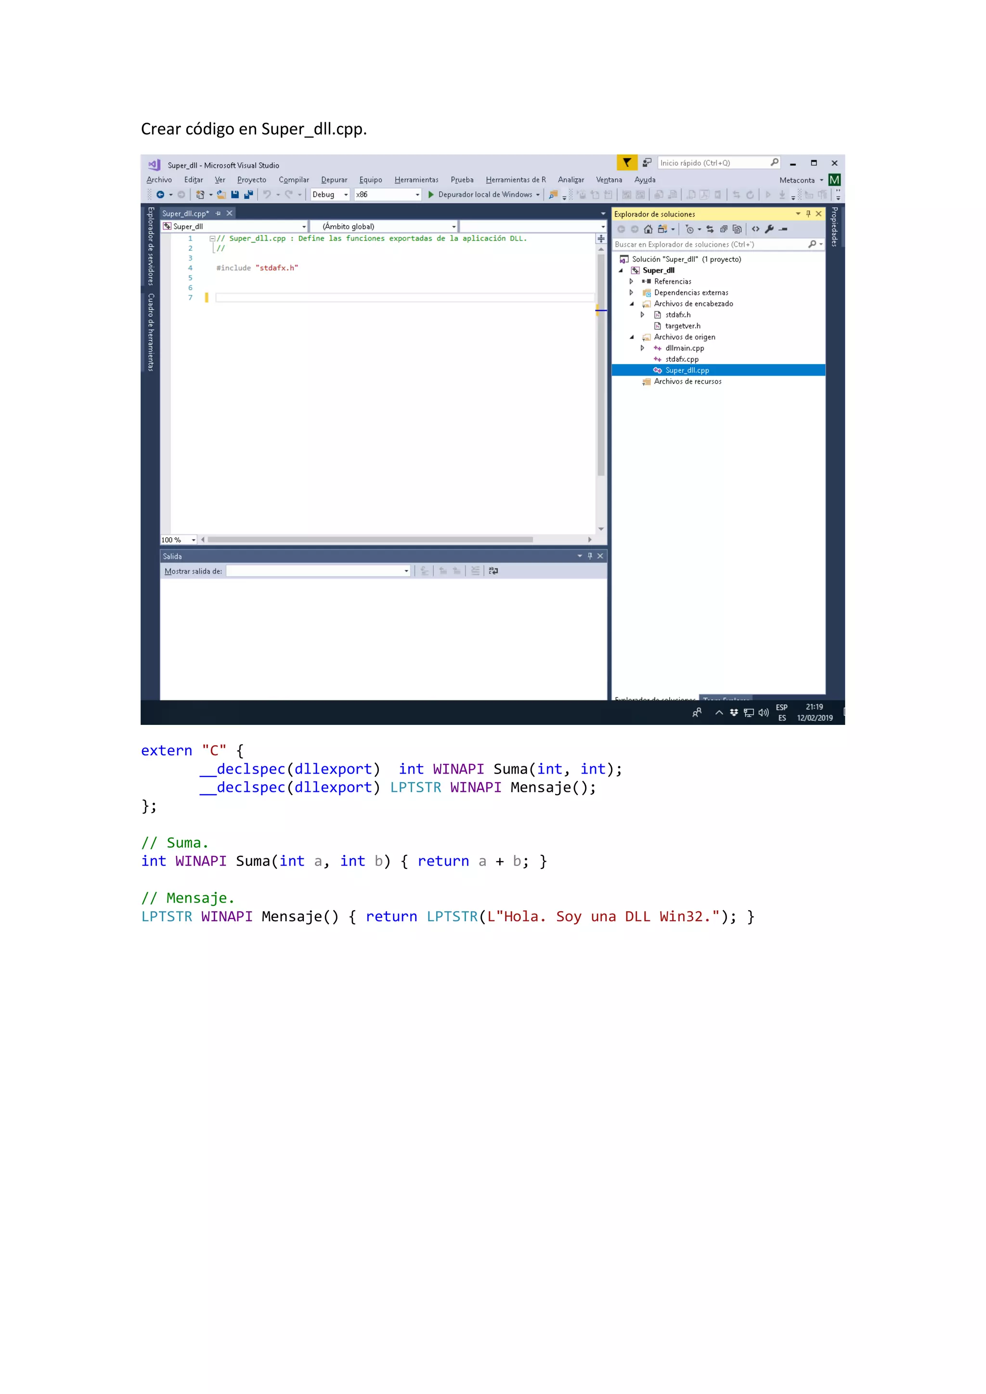Open the Compilar menu
Screen dimensions: 986x1394
pyautogui.click(x=294, y=180)
